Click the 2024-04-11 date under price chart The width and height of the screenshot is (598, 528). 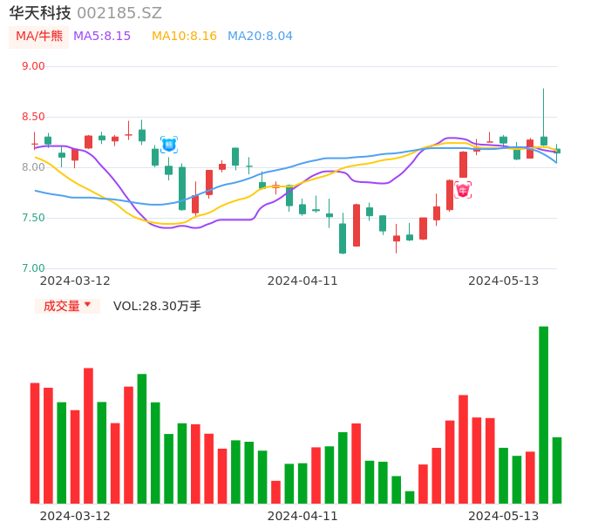[x=302, y=281]
